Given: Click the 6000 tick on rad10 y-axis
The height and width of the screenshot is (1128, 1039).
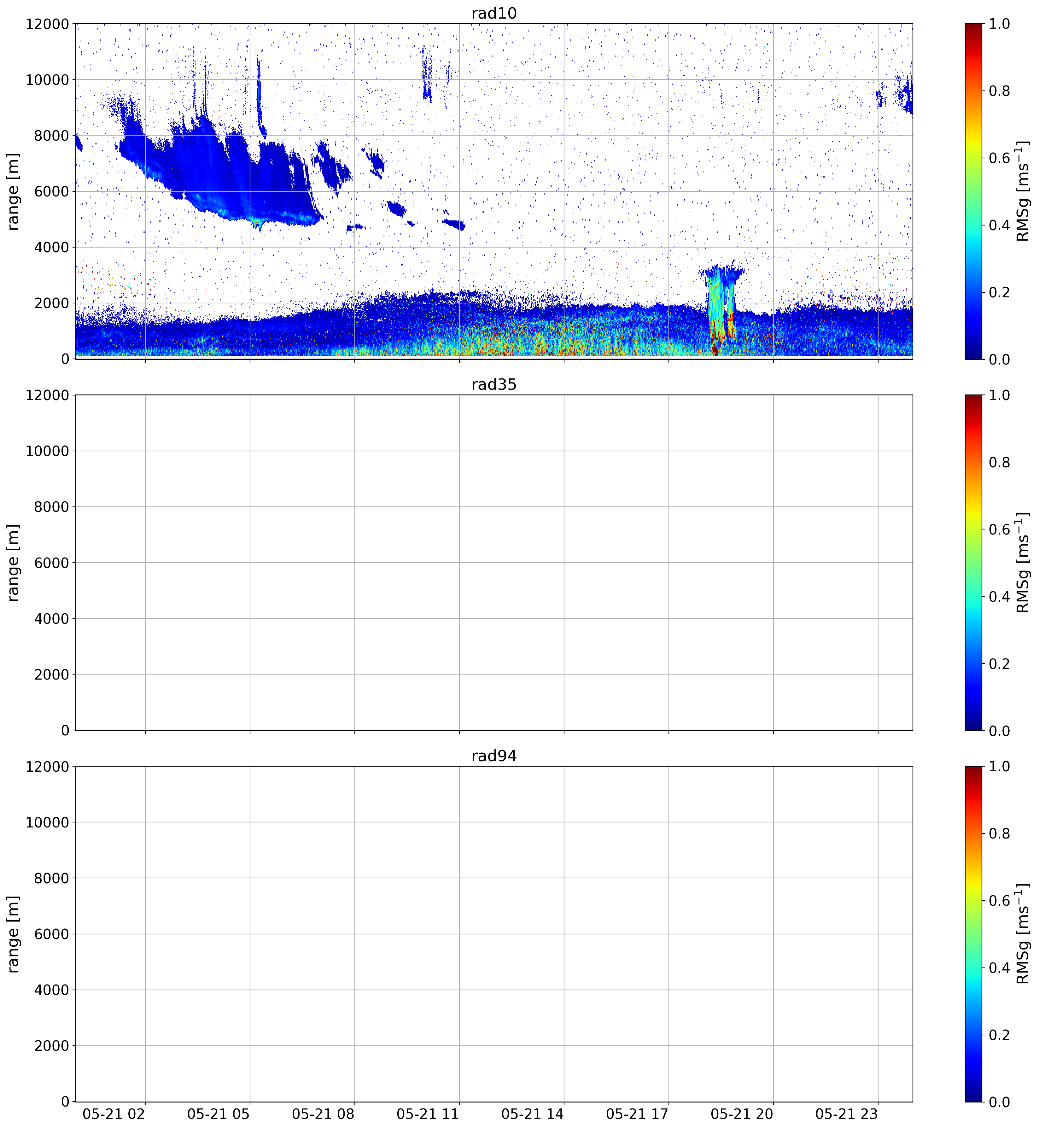Looking at the screenshot, I should [x=52, y=192].
